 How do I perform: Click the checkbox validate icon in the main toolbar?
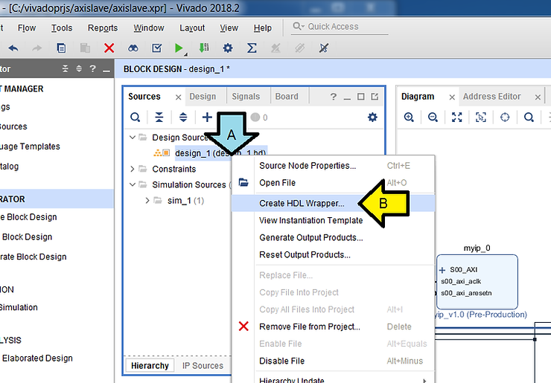[x=156, y=48]
